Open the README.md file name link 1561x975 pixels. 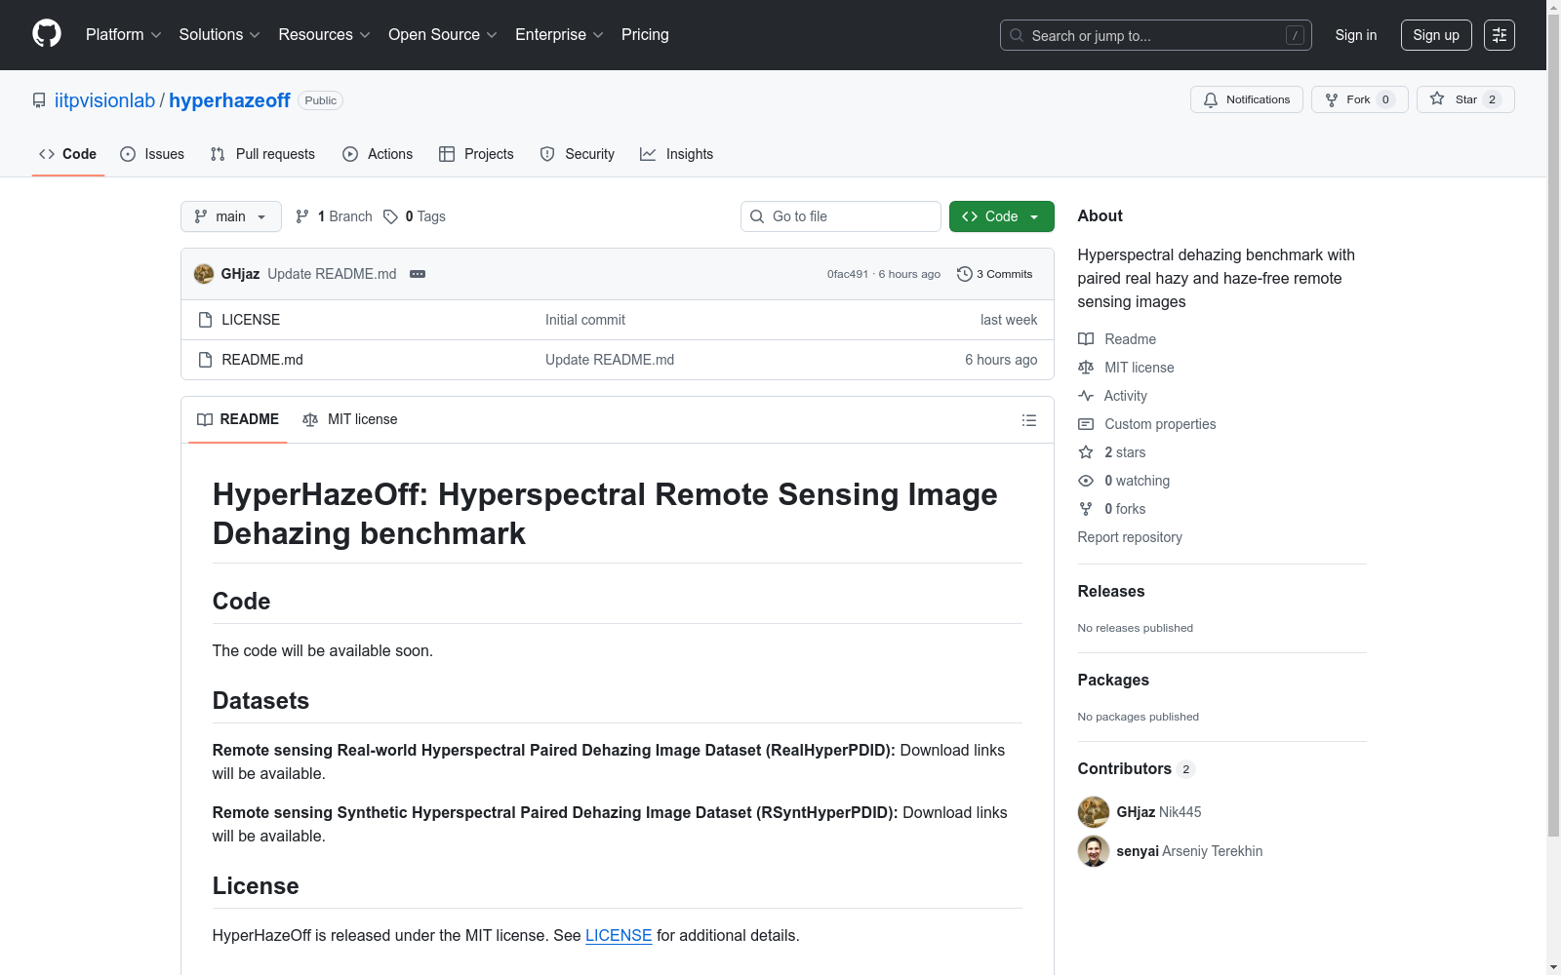click(x=262, y=360)
